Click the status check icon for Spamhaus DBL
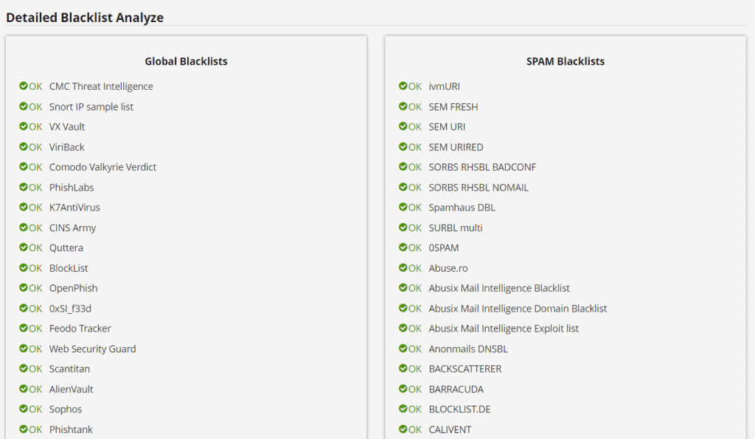The width and height of the screenshot is (755, 439). (x=403, y=207)
